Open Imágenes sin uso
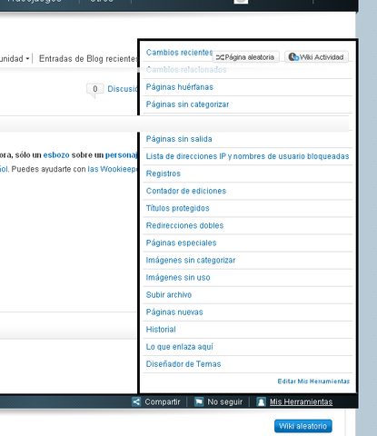Screen dimensions: 377x436 click(178, 278)
